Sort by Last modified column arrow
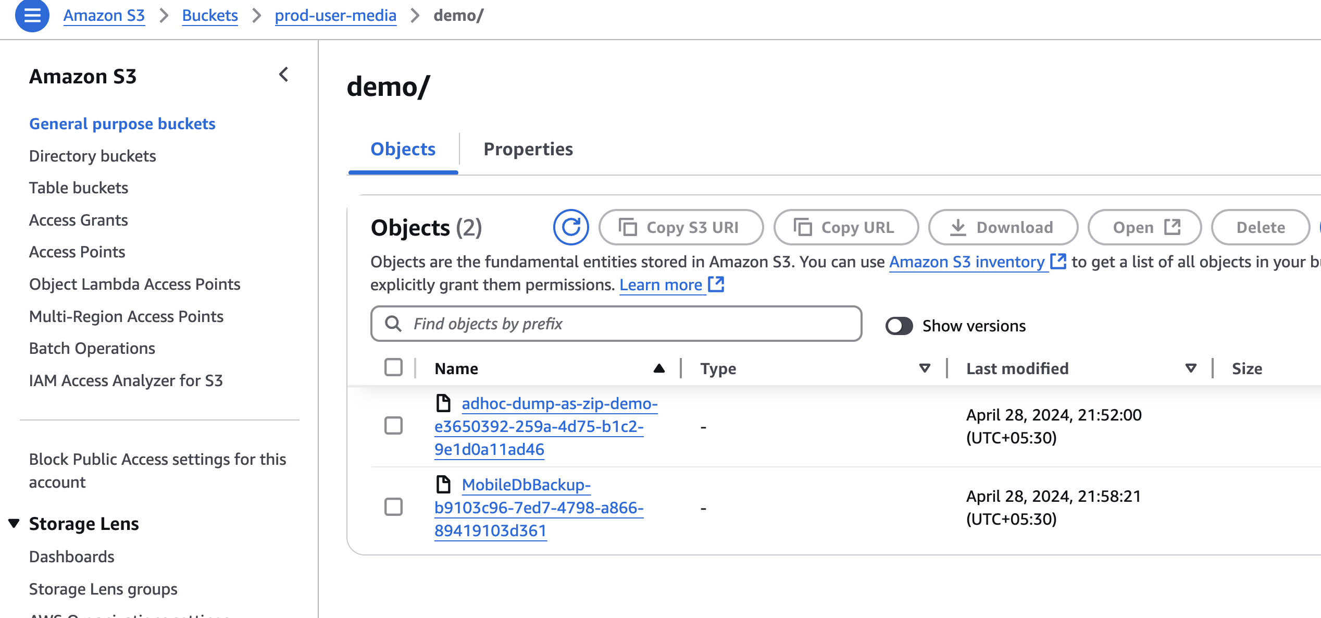 1191,368
